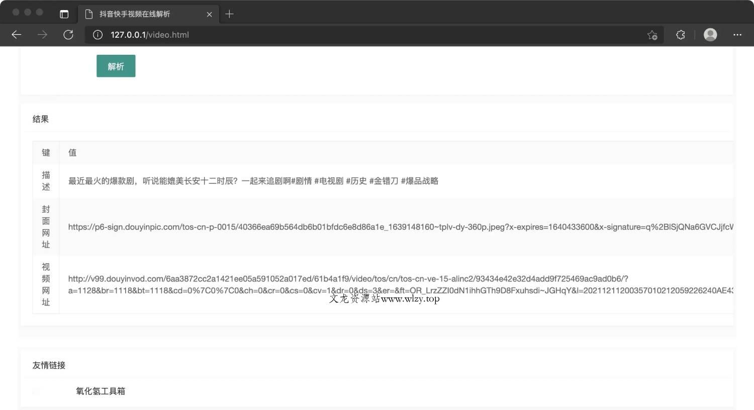Select the douyinpic.com cover image URL

(x=352, y=227)
